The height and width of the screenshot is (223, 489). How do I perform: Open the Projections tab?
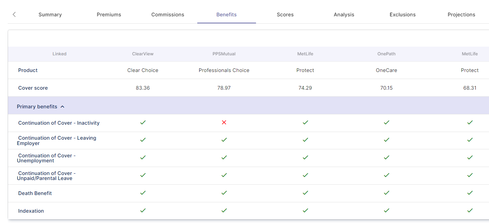pos(461,15)
